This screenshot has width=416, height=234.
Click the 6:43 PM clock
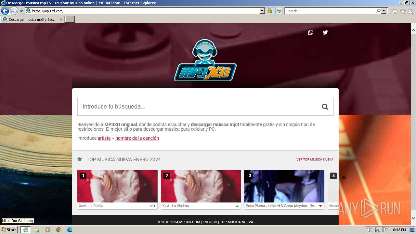(x=399, y=230)
